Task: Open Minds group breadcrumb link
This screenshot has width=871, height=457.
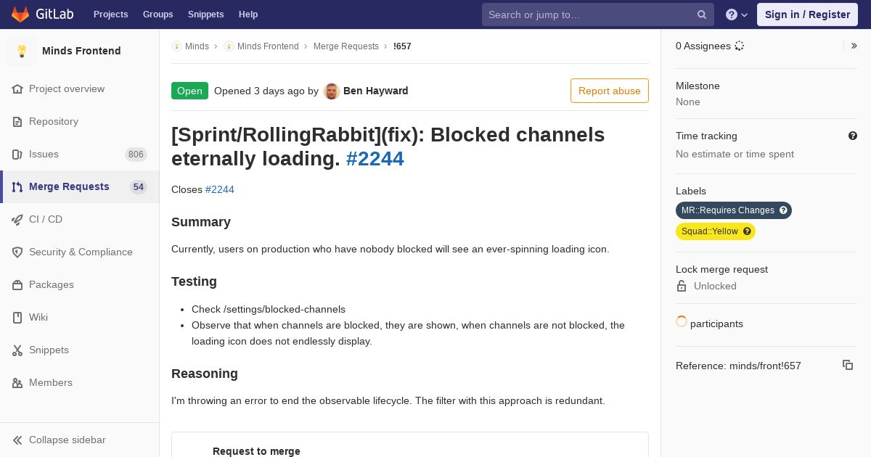Action: 197,46
